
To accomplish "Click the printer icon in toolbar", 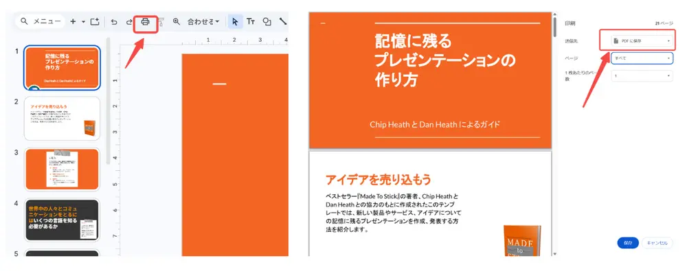I will 145,21.
